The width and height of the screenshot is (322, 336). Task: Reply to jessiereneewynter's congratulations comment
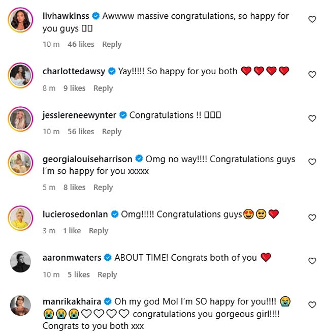112,132
